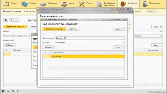
Task: Click the Работы wrench and screwdriver icon
Action: 81,4
